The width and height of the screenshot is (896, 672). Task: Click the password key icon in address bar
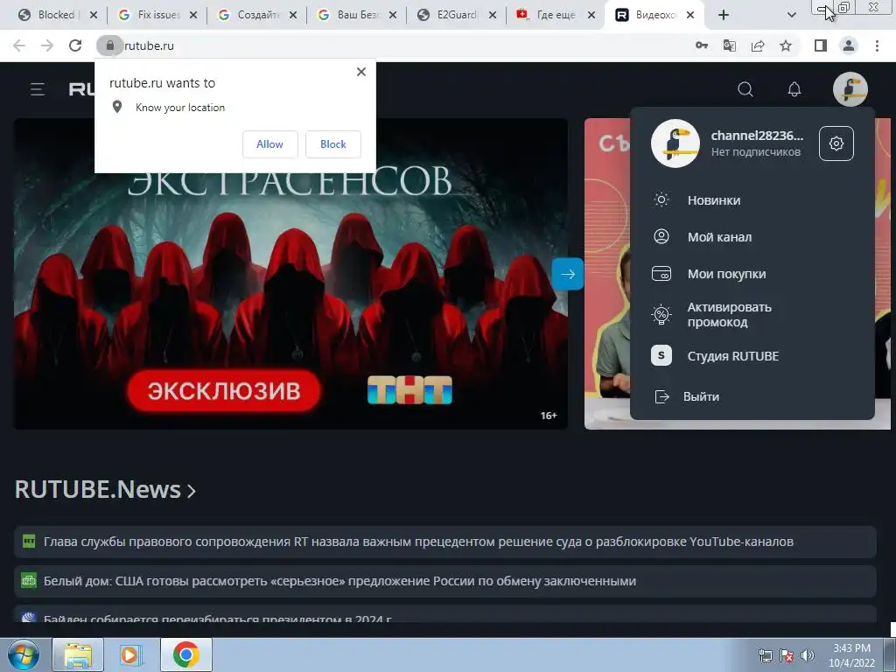point(702,45)
